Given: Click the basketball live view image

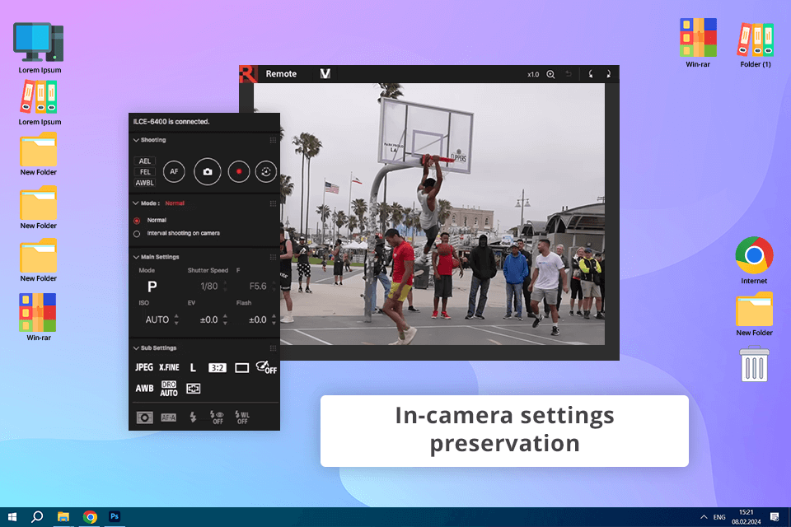Looking at the screenshot, I should pos(429,214).
